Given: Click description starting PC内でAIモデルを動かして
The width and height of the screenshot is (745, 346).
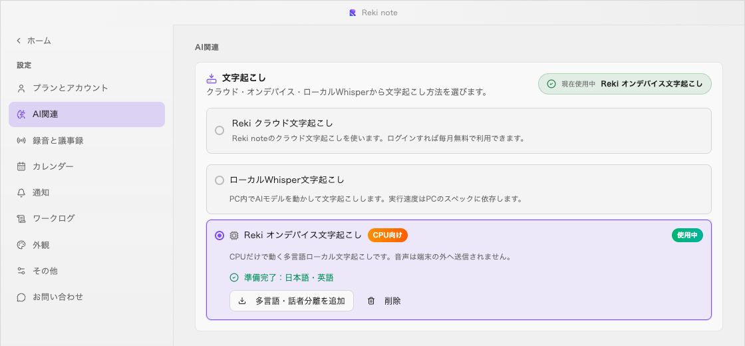Looking at the screenshot, I should click(376, 199).
